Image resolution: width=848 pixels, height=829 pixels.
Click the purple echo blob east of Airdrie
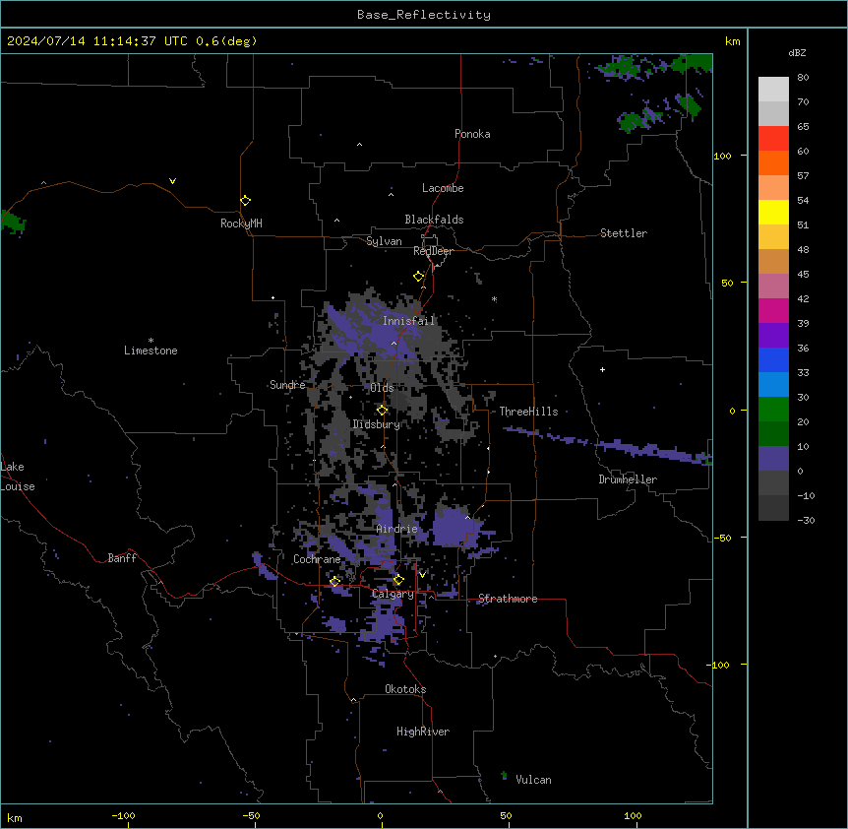[454, 526]
